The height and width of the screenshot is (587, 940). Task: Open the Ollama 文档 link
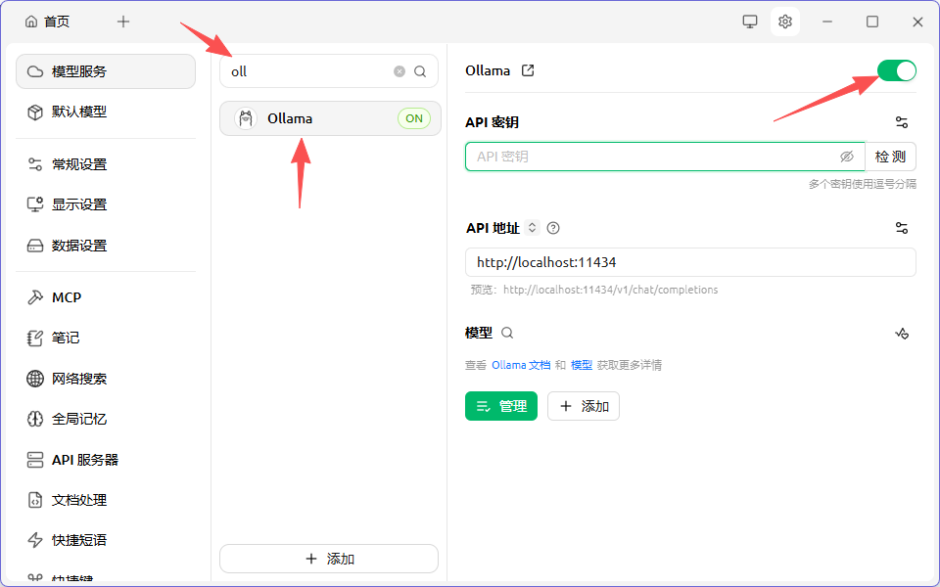(521, 365)
